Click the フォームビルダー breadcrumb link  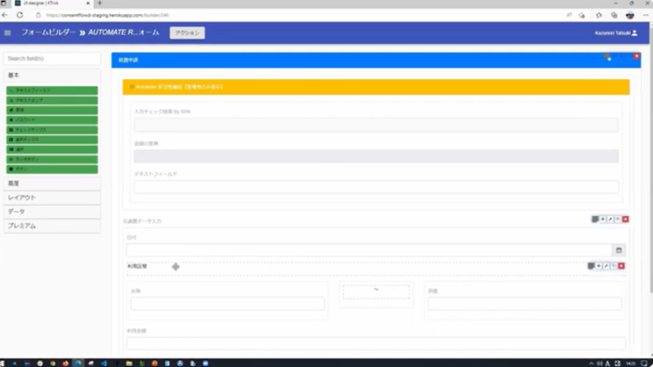point(49,33)
